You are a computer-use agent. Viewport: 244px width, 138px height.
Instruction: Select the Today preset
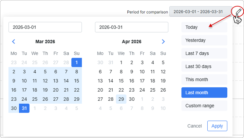(204, 27)
